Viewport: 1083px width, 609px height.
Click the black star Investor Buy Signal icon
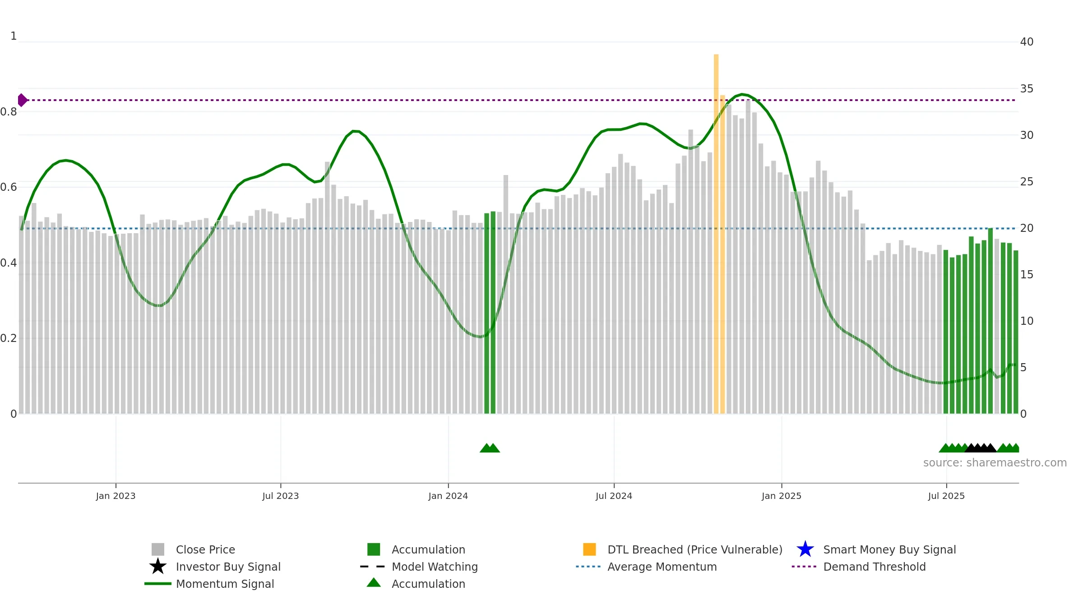click(x=158, y=567)
